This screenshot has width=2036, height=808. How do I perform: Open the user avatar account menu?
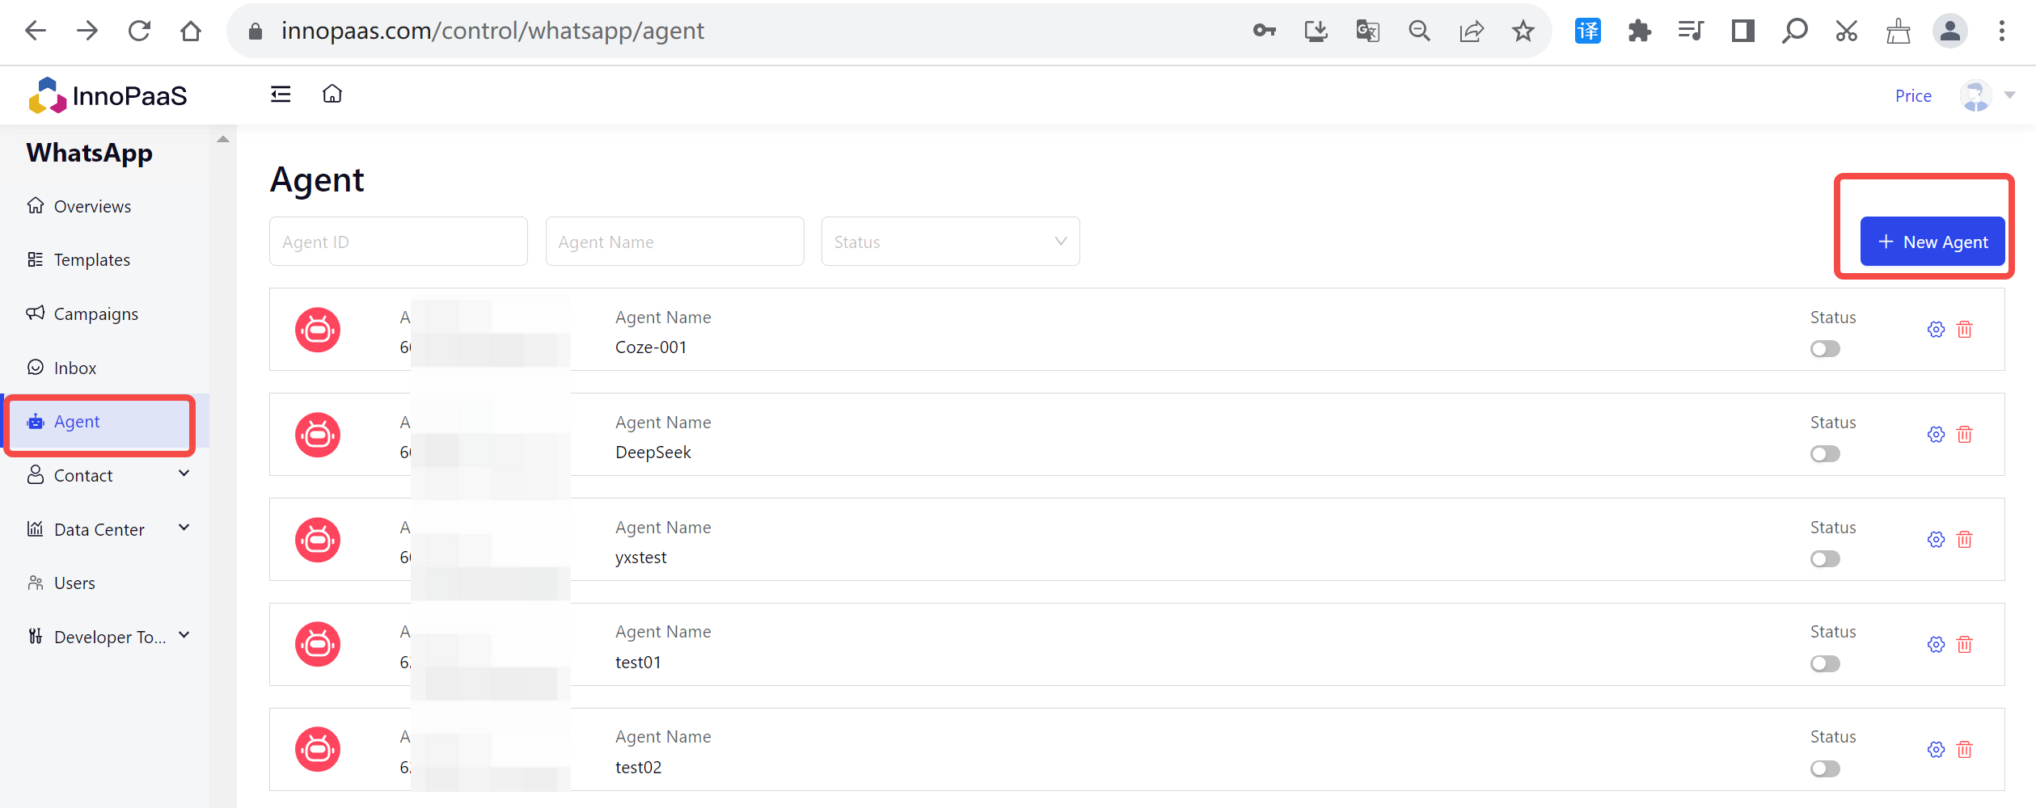1976,96
